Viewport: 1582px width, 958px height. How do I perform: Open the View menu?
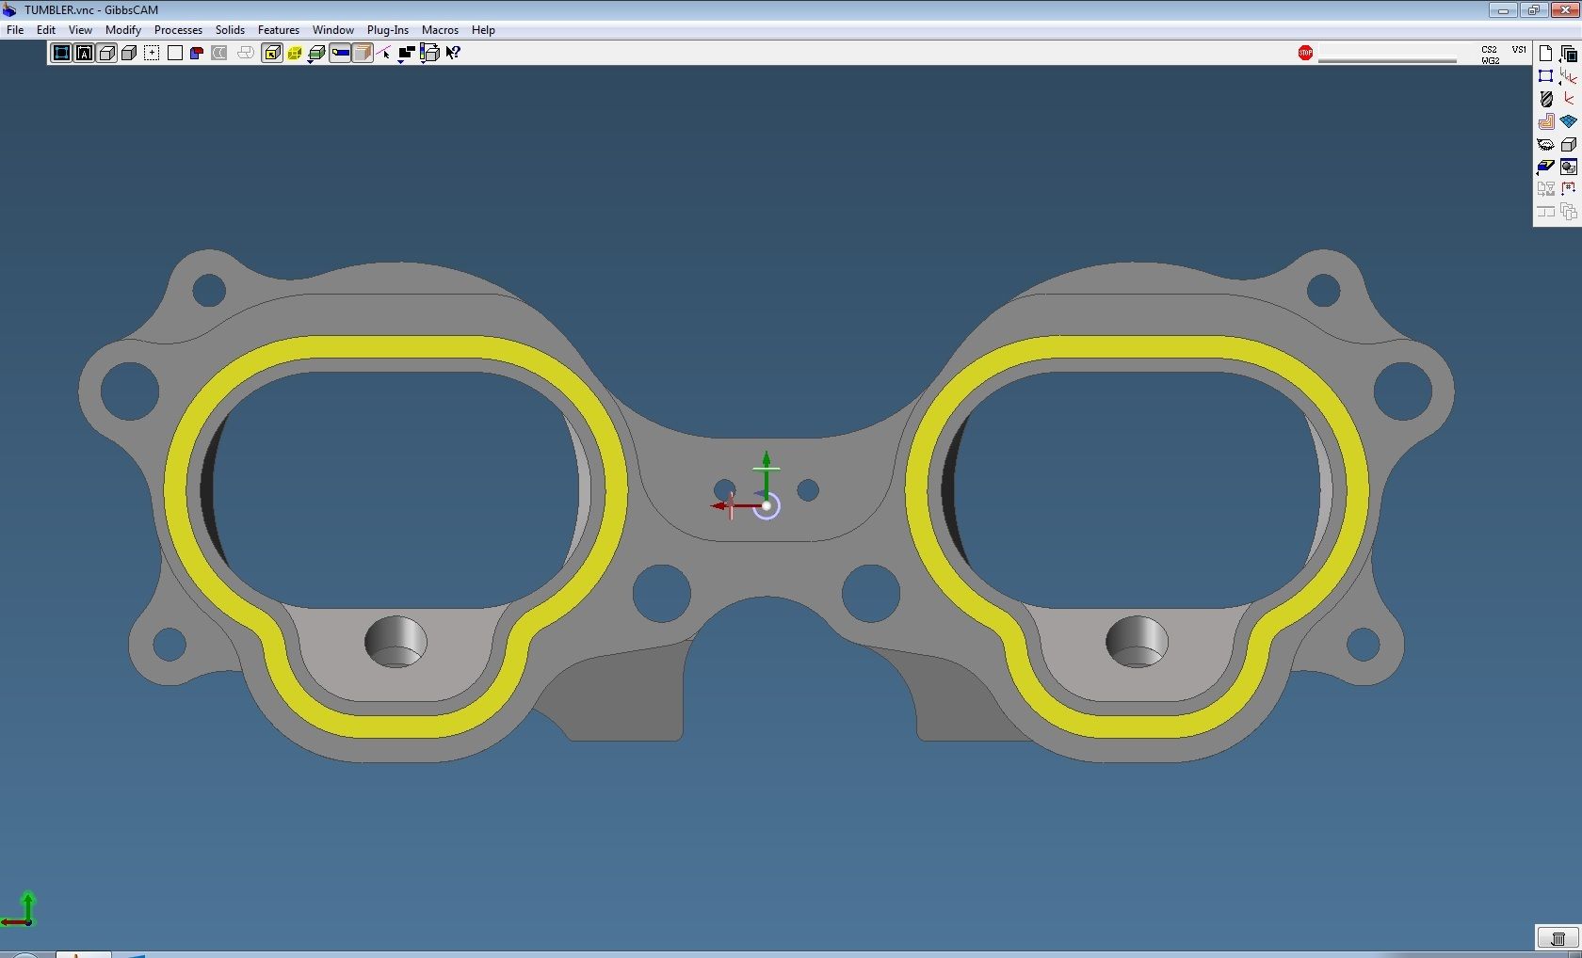(x=80, y=30)
